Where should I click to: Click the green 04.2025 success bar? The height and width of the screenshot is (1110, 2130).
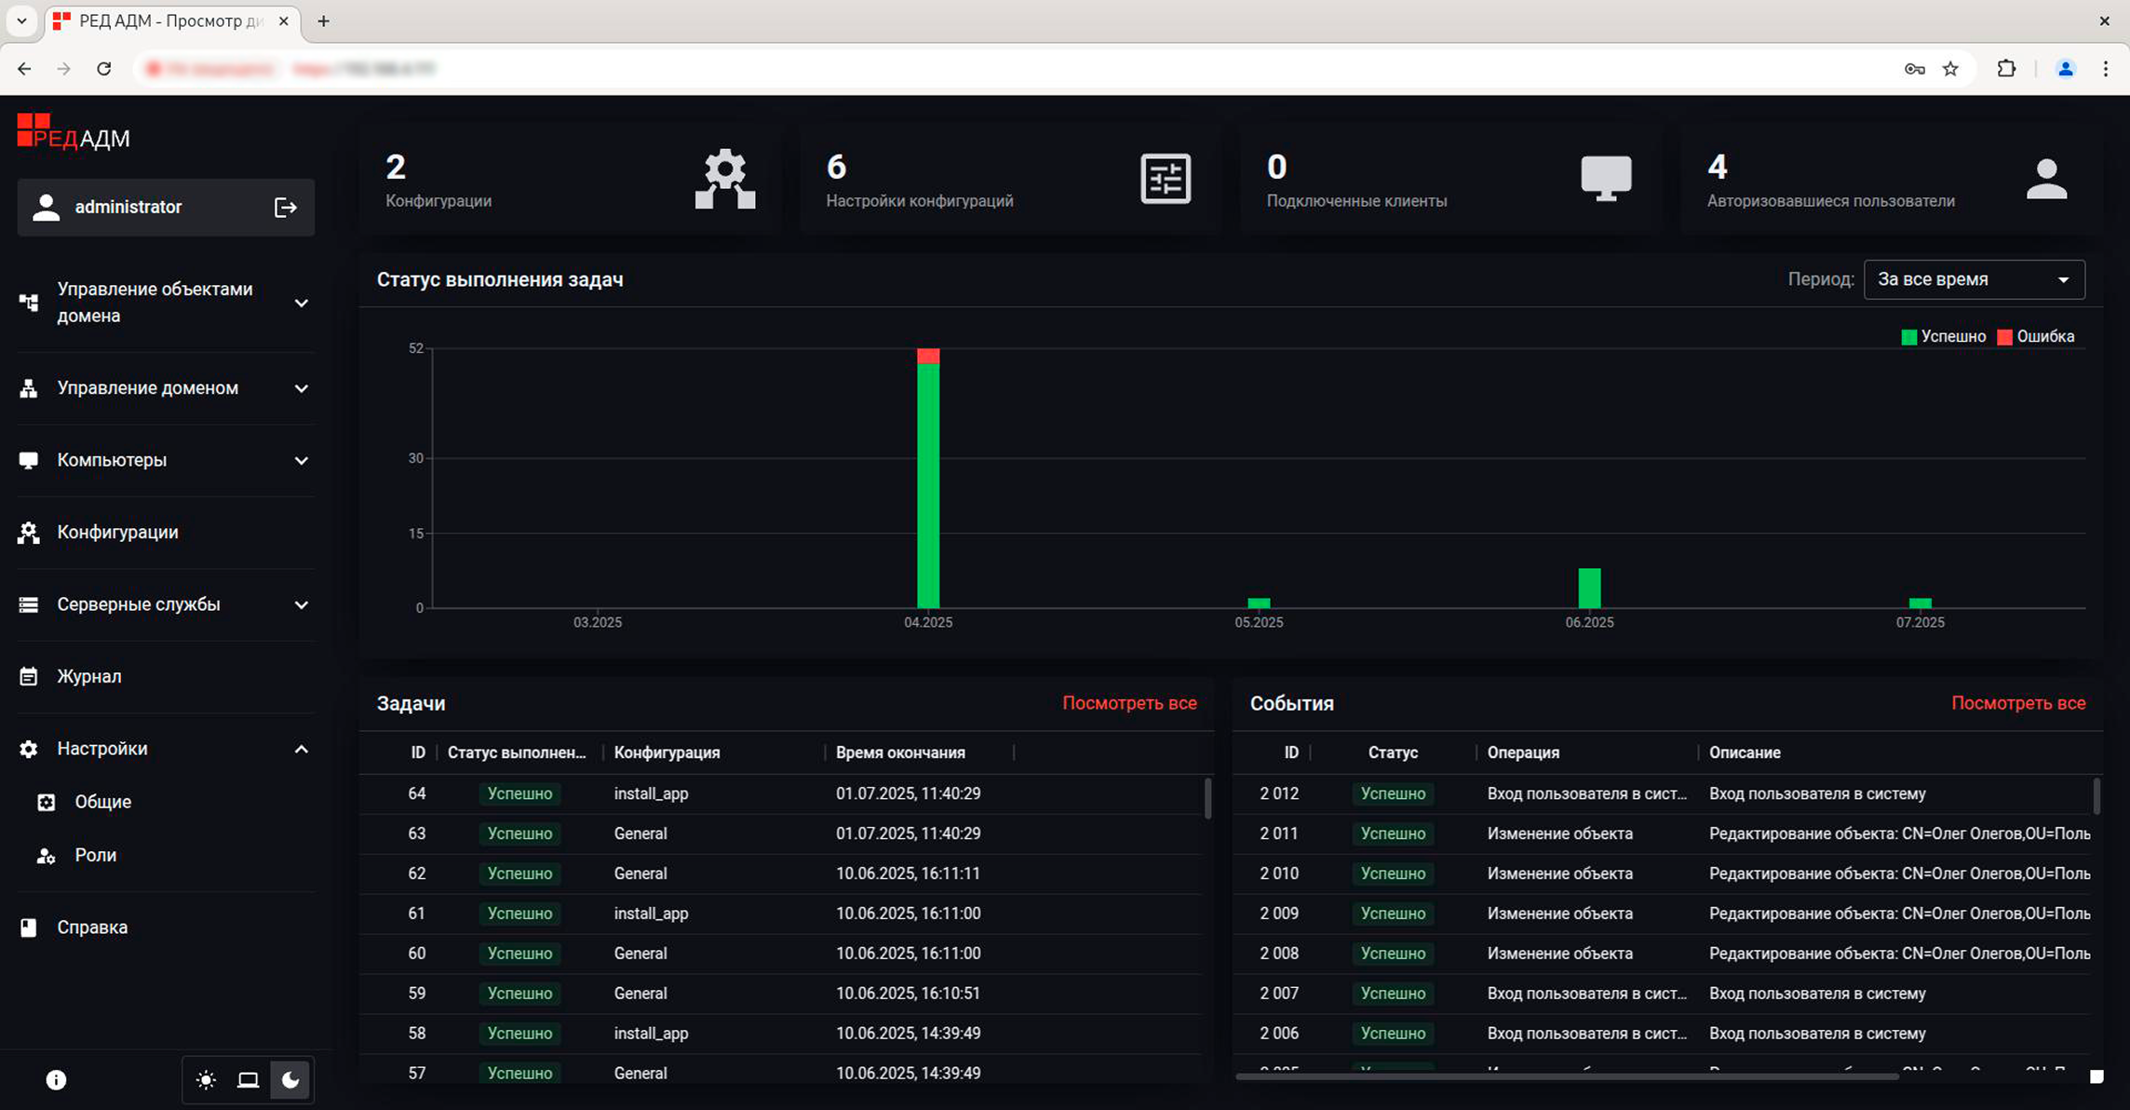[x=928, y=485]
